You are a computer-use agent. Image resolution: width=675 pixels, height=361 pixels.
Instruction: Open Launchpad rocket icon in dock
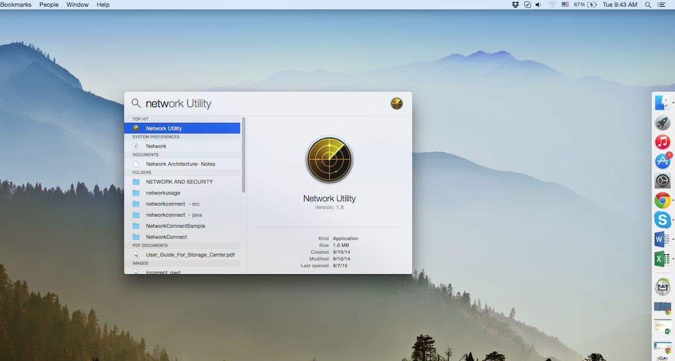pos(662,122)
